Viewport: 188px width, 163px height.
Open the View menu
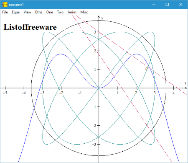point(27,12)
